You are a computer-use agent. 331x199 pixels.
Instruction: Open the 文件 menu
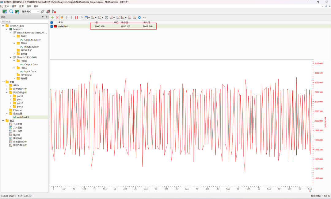tap(6, 6)
